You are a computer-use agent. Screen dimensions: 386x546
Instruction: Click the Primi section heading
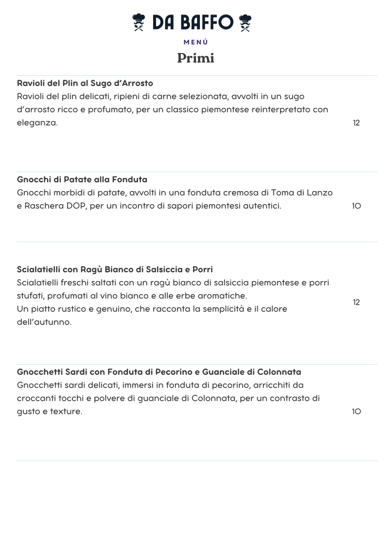195,58
